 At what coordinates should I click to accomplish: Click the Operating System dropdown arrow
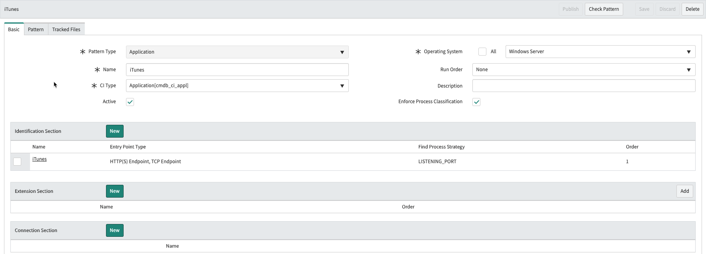[x=689, y=52]
